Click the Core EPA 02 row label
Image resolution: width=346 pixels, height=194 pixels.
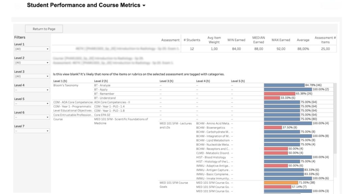coord(102,115)
